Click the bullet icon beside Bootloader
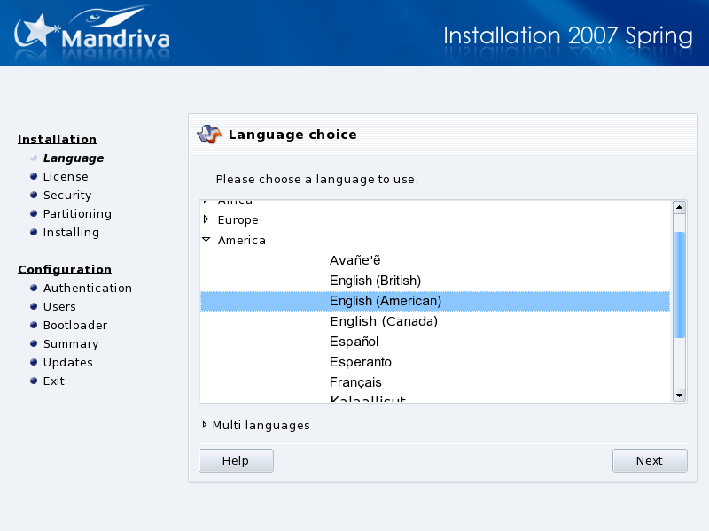709x531 pixels. (x=34, y=326)
